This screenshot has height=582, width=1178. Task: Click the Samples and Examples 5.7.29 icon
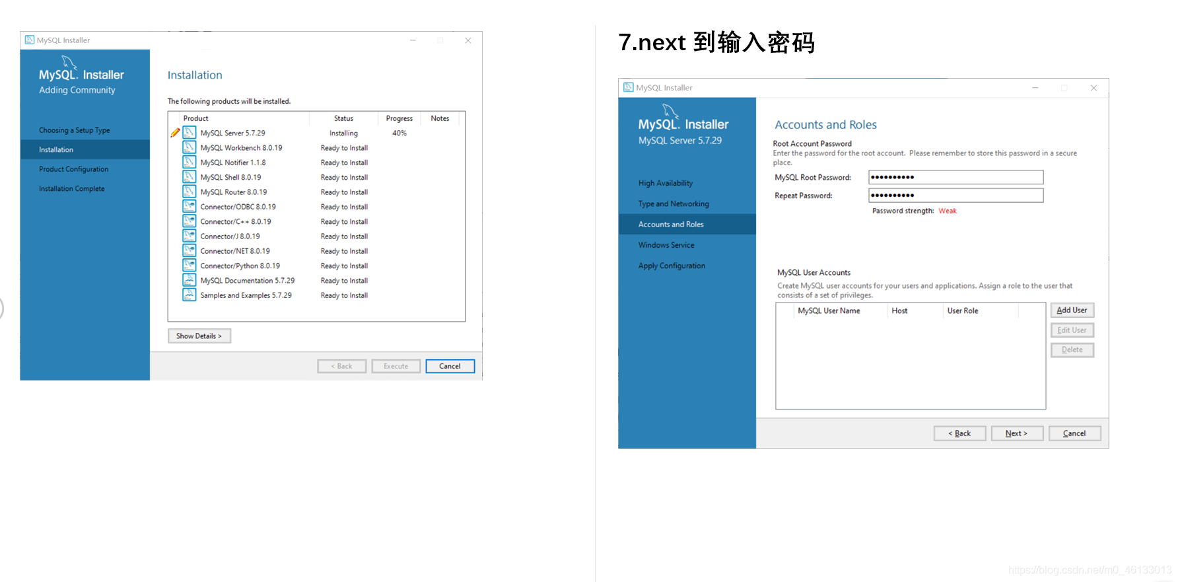189,295
